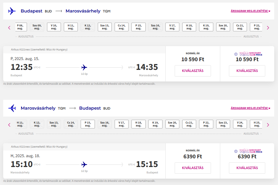Open WIZZ Discount Club info icon on outbound flight
Screen dimensions: 278x185
pos(236,54)
